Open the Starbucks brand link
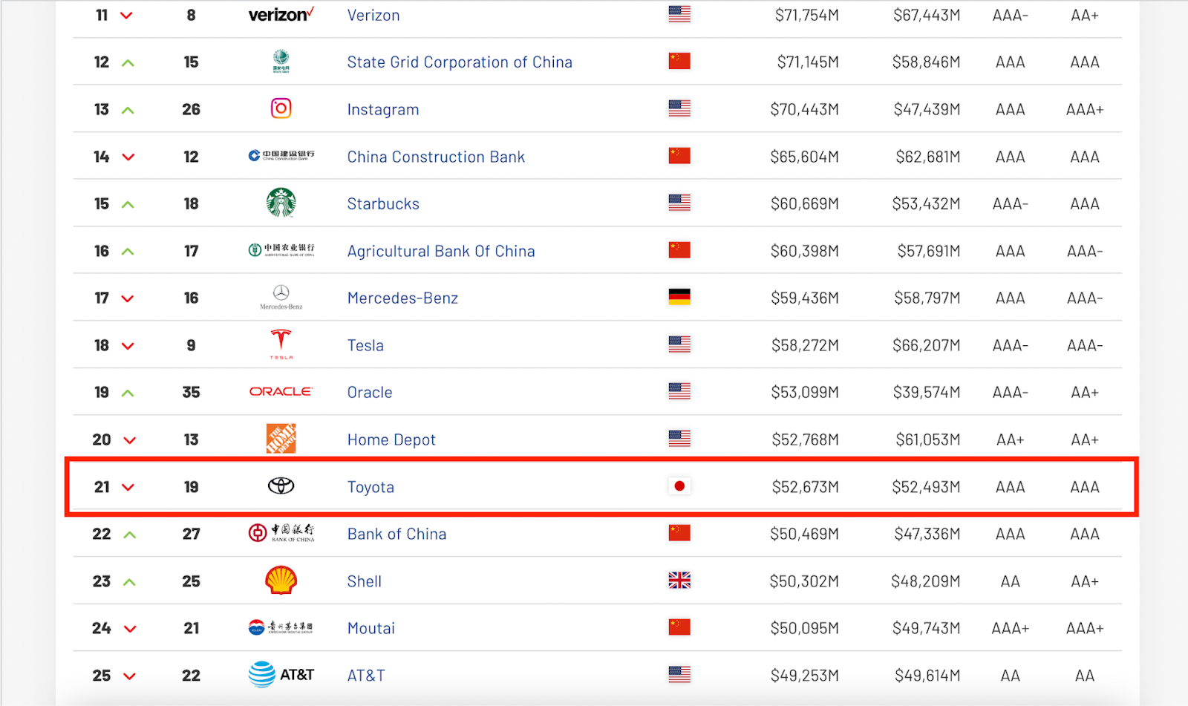Viewport: 1188px width, 706px height. coord(383,203)
